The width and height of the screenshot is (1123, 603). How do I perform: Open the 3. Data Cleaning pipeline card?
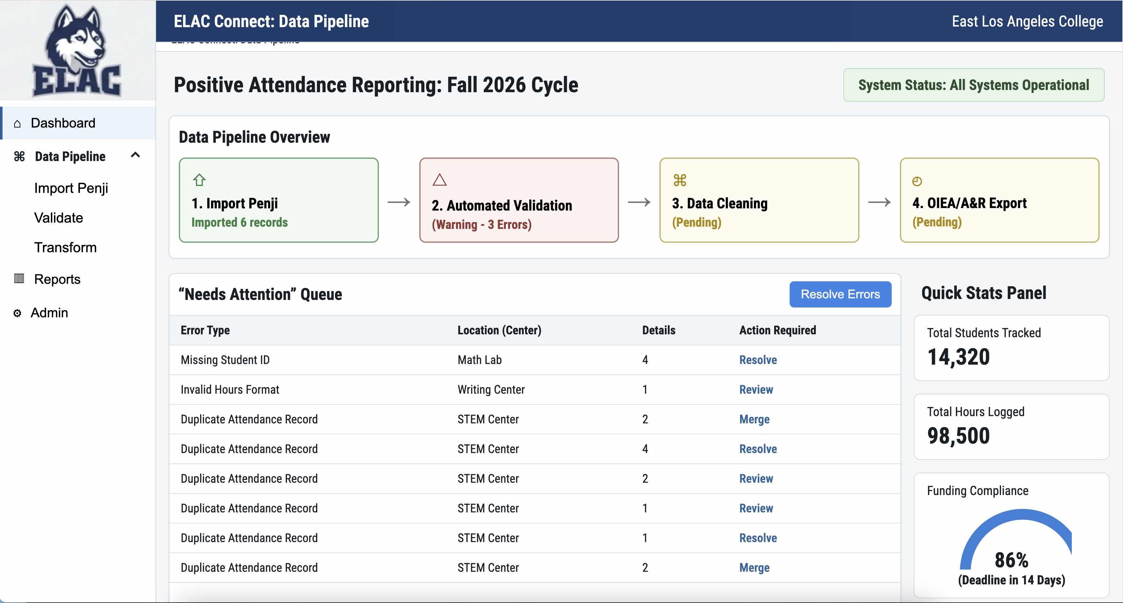(759, 200)
